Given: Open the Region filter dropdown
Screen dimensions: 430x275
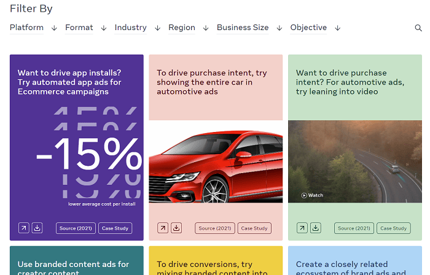Looking at the screenshot, I should point(188,28).
